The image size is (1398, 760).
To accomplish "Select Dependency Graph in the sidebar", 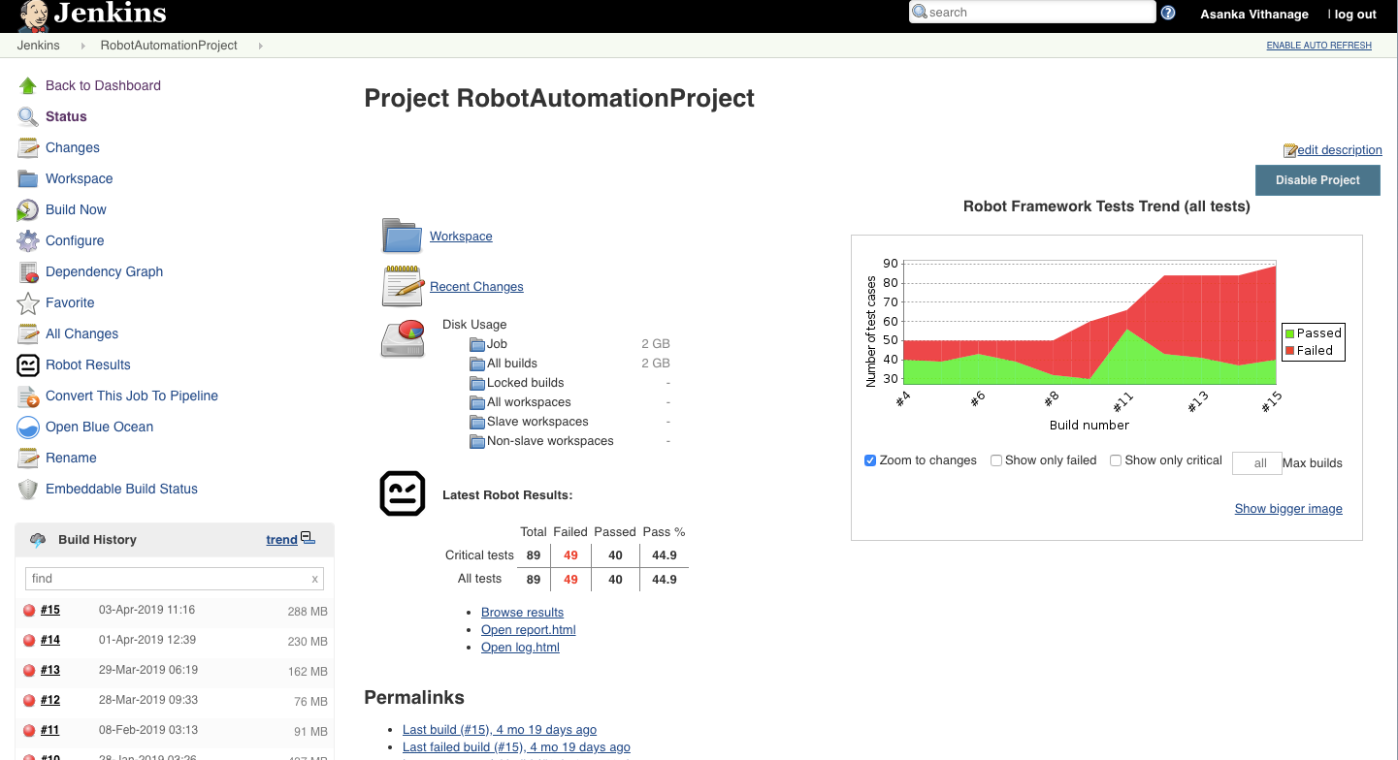I will pos(104,271).
